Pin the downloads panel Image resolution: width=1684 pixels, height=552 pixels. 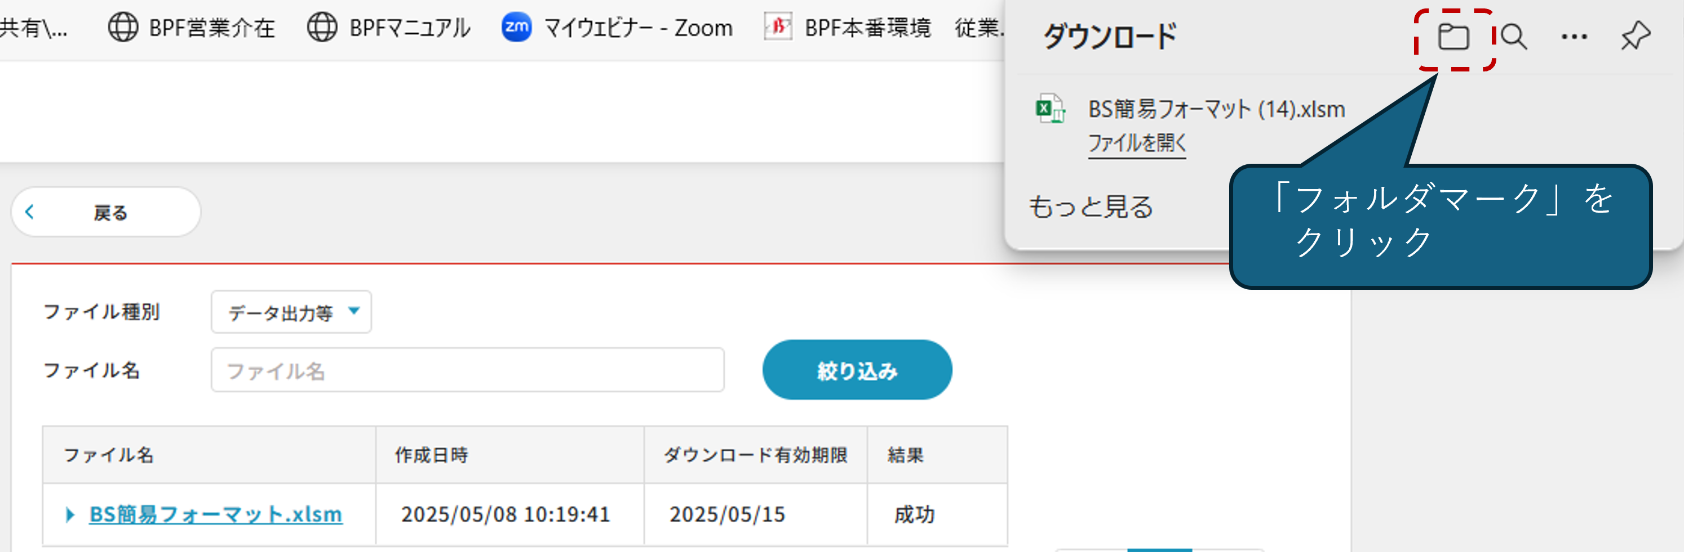pyautogui.click(x=1635, y=37)
